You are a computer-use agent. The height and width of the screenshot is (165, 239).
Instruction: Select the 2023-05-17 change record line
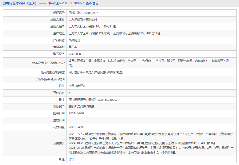(x=151, y=136)
